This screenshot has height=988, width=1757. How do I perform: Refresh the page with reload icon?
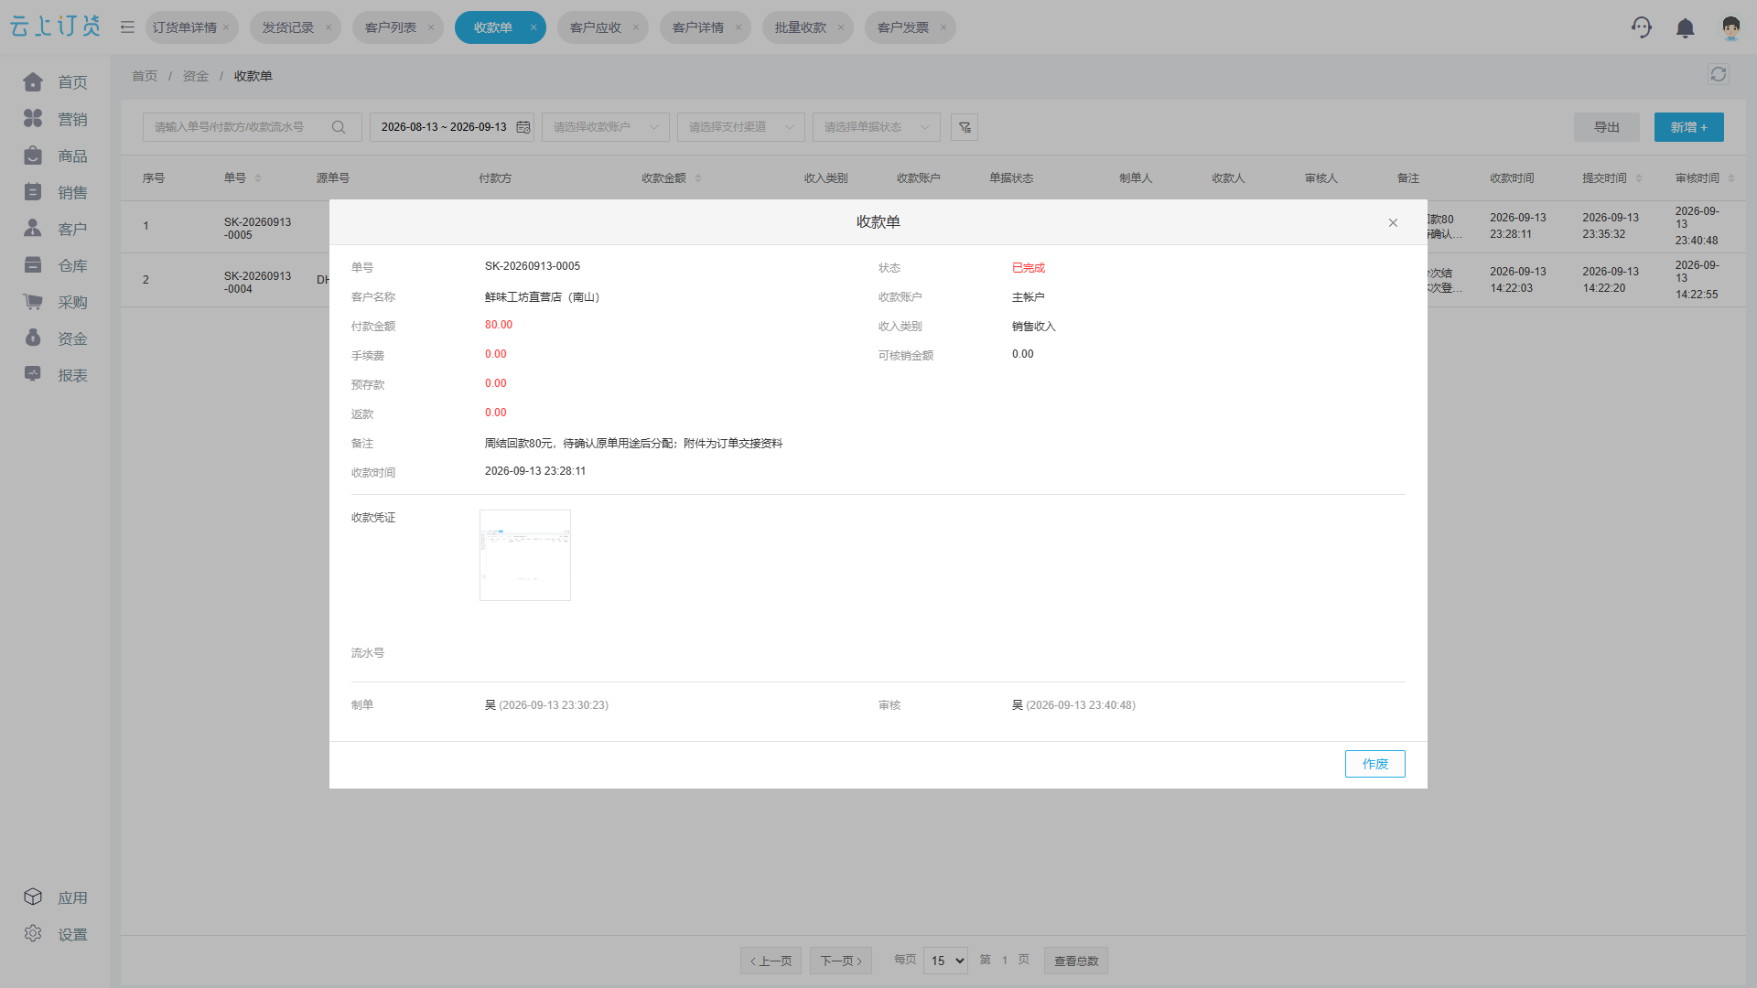[x=1718, y=75]
